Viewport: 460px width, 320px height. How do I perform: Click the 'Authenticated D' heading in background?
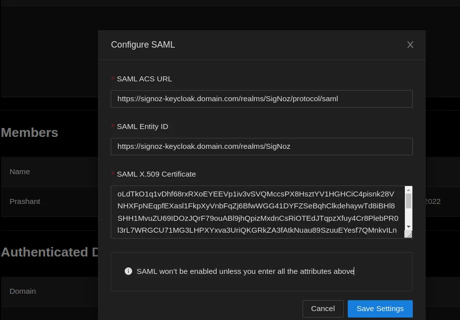pos(50,253)
